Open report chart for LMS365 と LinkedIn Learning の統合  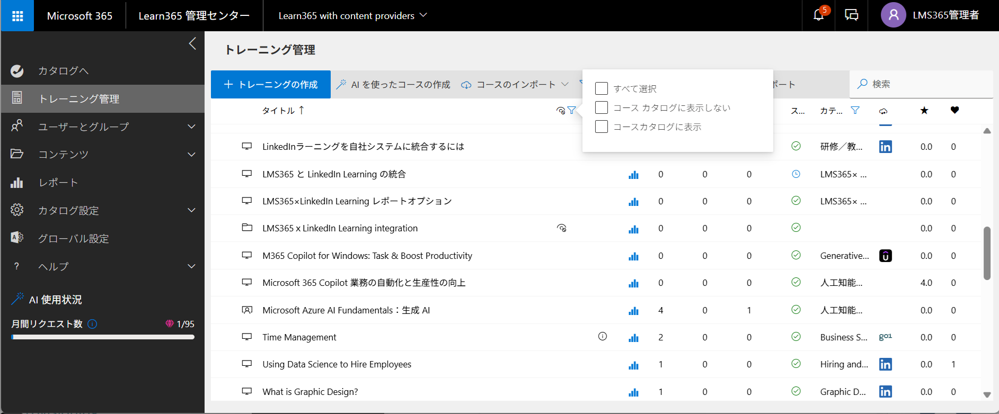pos(633,175)
